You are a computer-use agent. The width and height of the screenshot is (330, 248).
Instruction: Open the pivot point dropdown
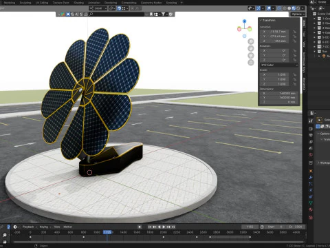click(112, 8)
